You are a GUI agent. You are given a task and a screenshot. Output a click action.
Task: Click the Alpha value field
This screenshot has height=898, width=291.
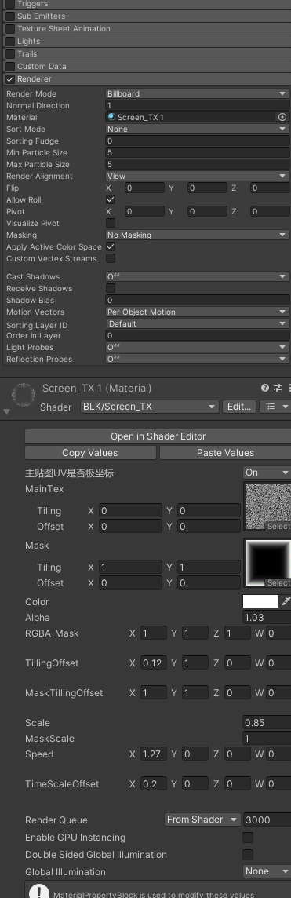pyautogui.click(x=267, y=617)
